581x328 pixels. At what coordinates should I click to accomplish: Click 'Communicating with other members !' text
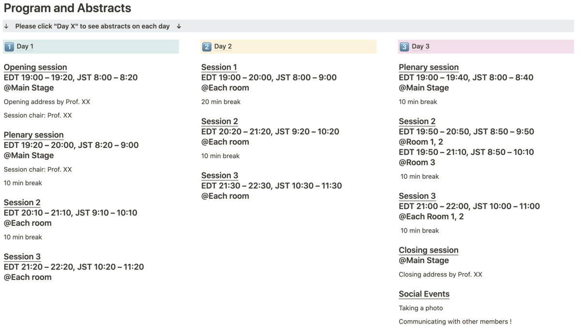(455, 322)
